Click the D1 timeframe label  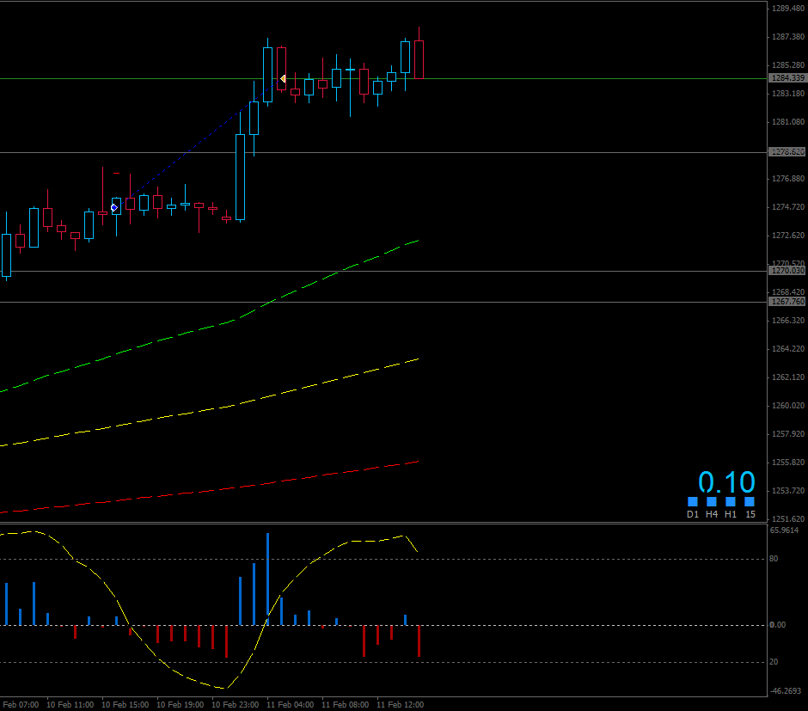[693, 514]
